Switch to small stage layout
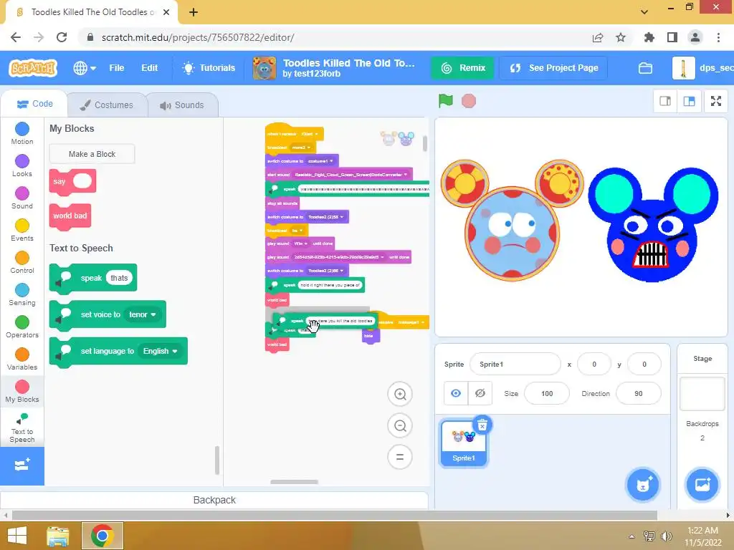This screenshot has width=734, height=550. (665, 101)
